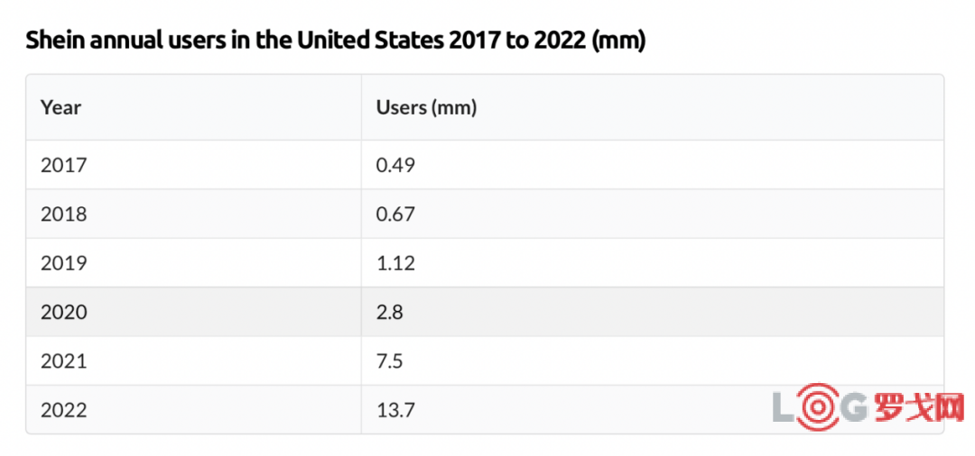
Task: Select the 2019 year cell
Action: coord(63,263)
